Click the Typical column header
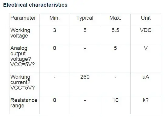The image size is (166, 118). [x=85, y=18]
